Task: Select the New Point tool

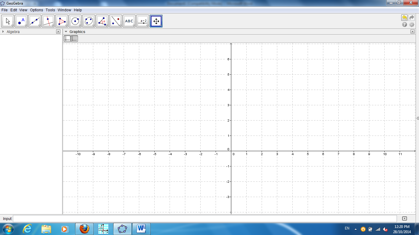Action: point(21,21)
